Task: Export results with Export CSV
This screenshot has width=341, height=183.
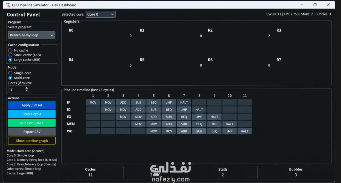Action: tap(32, 132)
